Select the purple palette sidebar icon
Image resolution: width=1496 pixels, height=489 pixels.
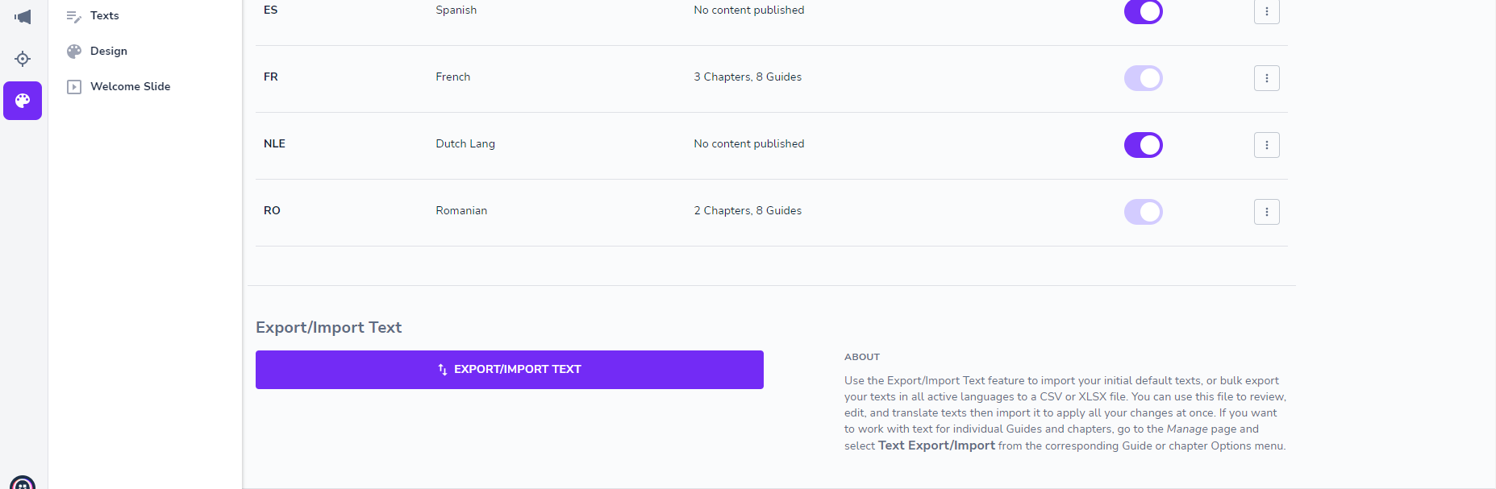23,101
